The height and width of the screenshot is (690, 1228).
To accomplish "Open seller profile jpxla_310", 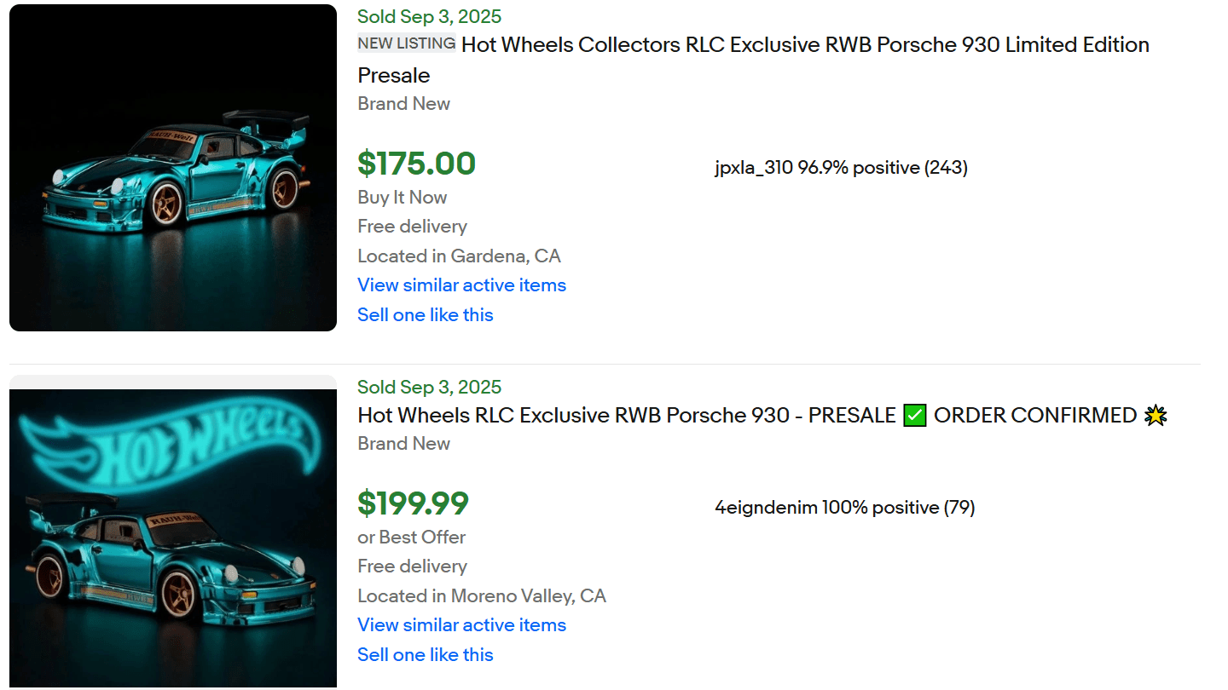I will pos(754,167).
